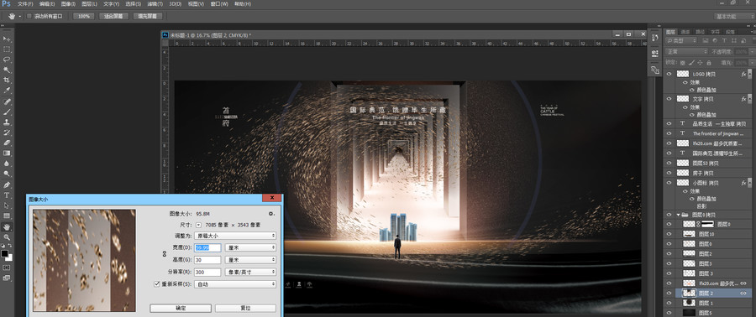
Task: Hide the 图层 1 layer
Action: point(669,303)
